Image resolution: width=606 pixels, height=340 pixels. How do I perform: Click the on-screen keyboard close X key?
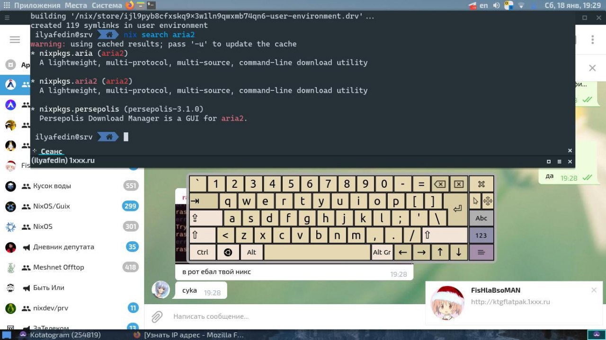[481, 184]
